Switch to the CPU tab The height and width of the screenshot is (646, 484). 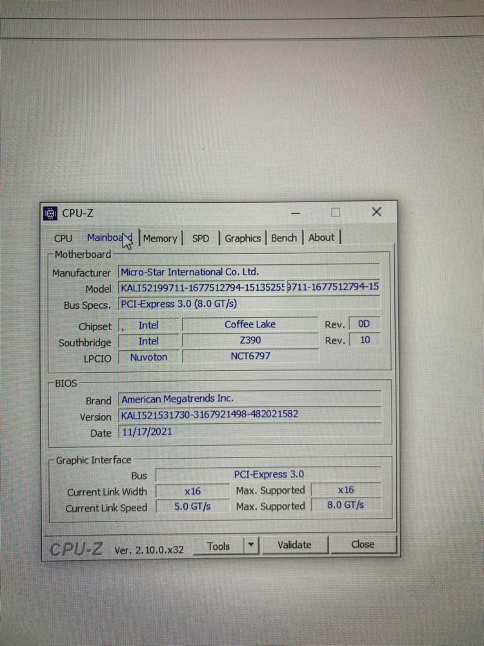[63, 238]
